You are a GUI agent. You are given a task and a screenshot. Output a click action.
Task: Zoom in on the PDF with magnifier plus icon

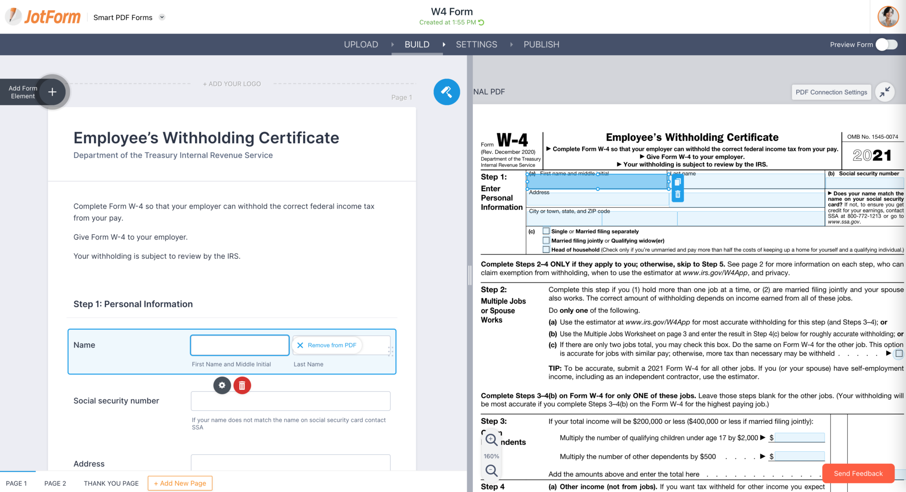tap(491, 439)
